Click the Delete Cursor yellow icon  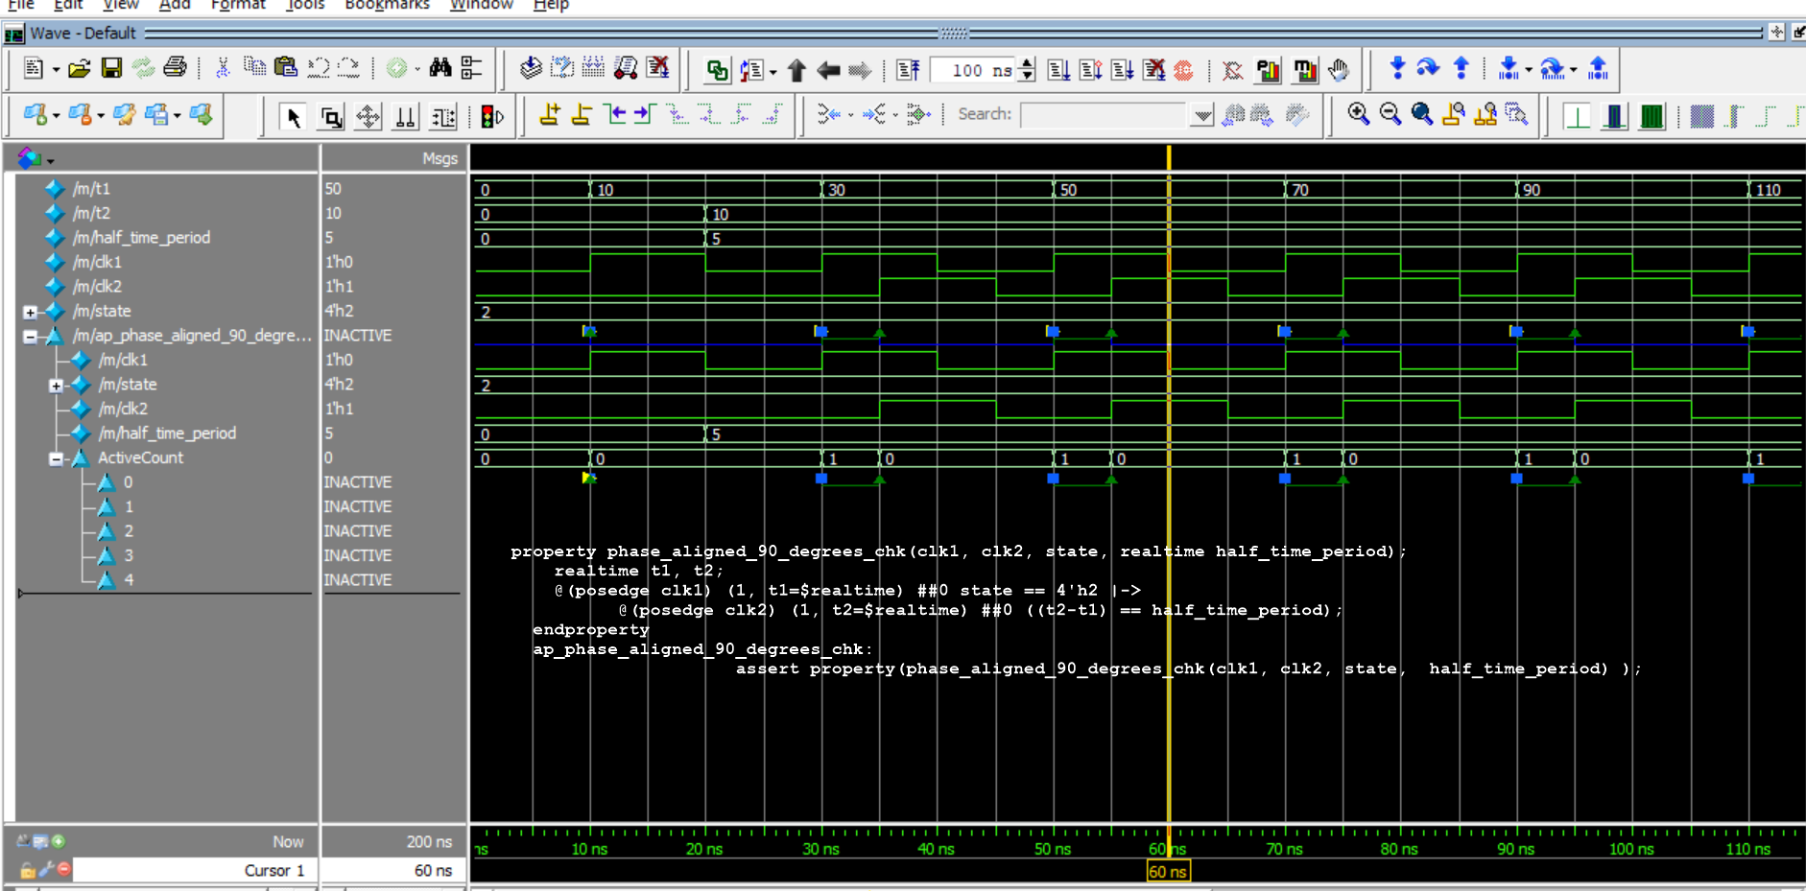(582, 115)
